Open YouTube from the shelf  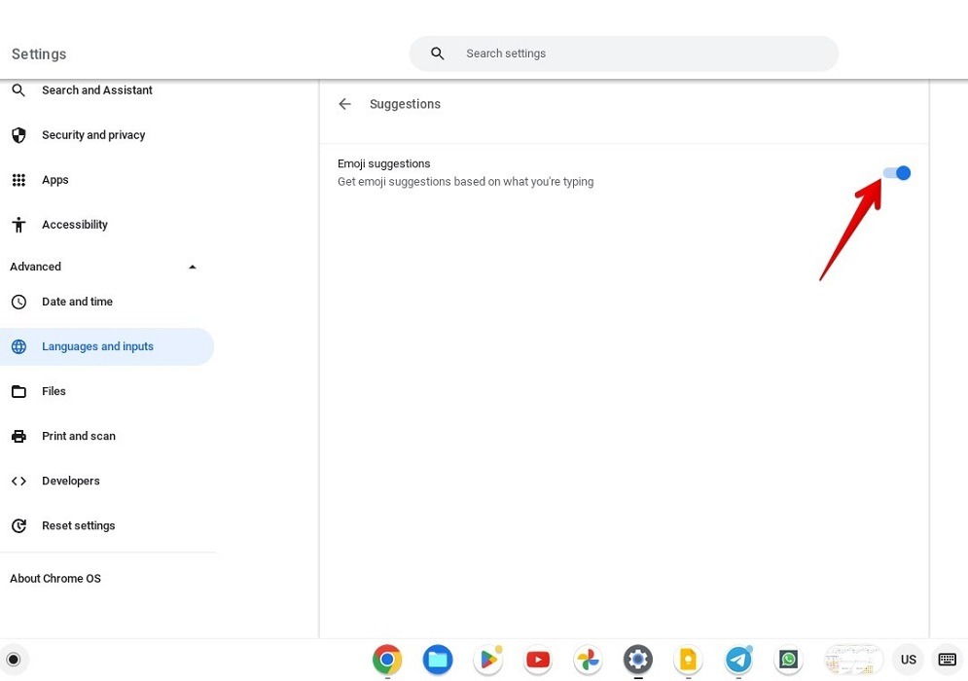[x=538, y=659]
